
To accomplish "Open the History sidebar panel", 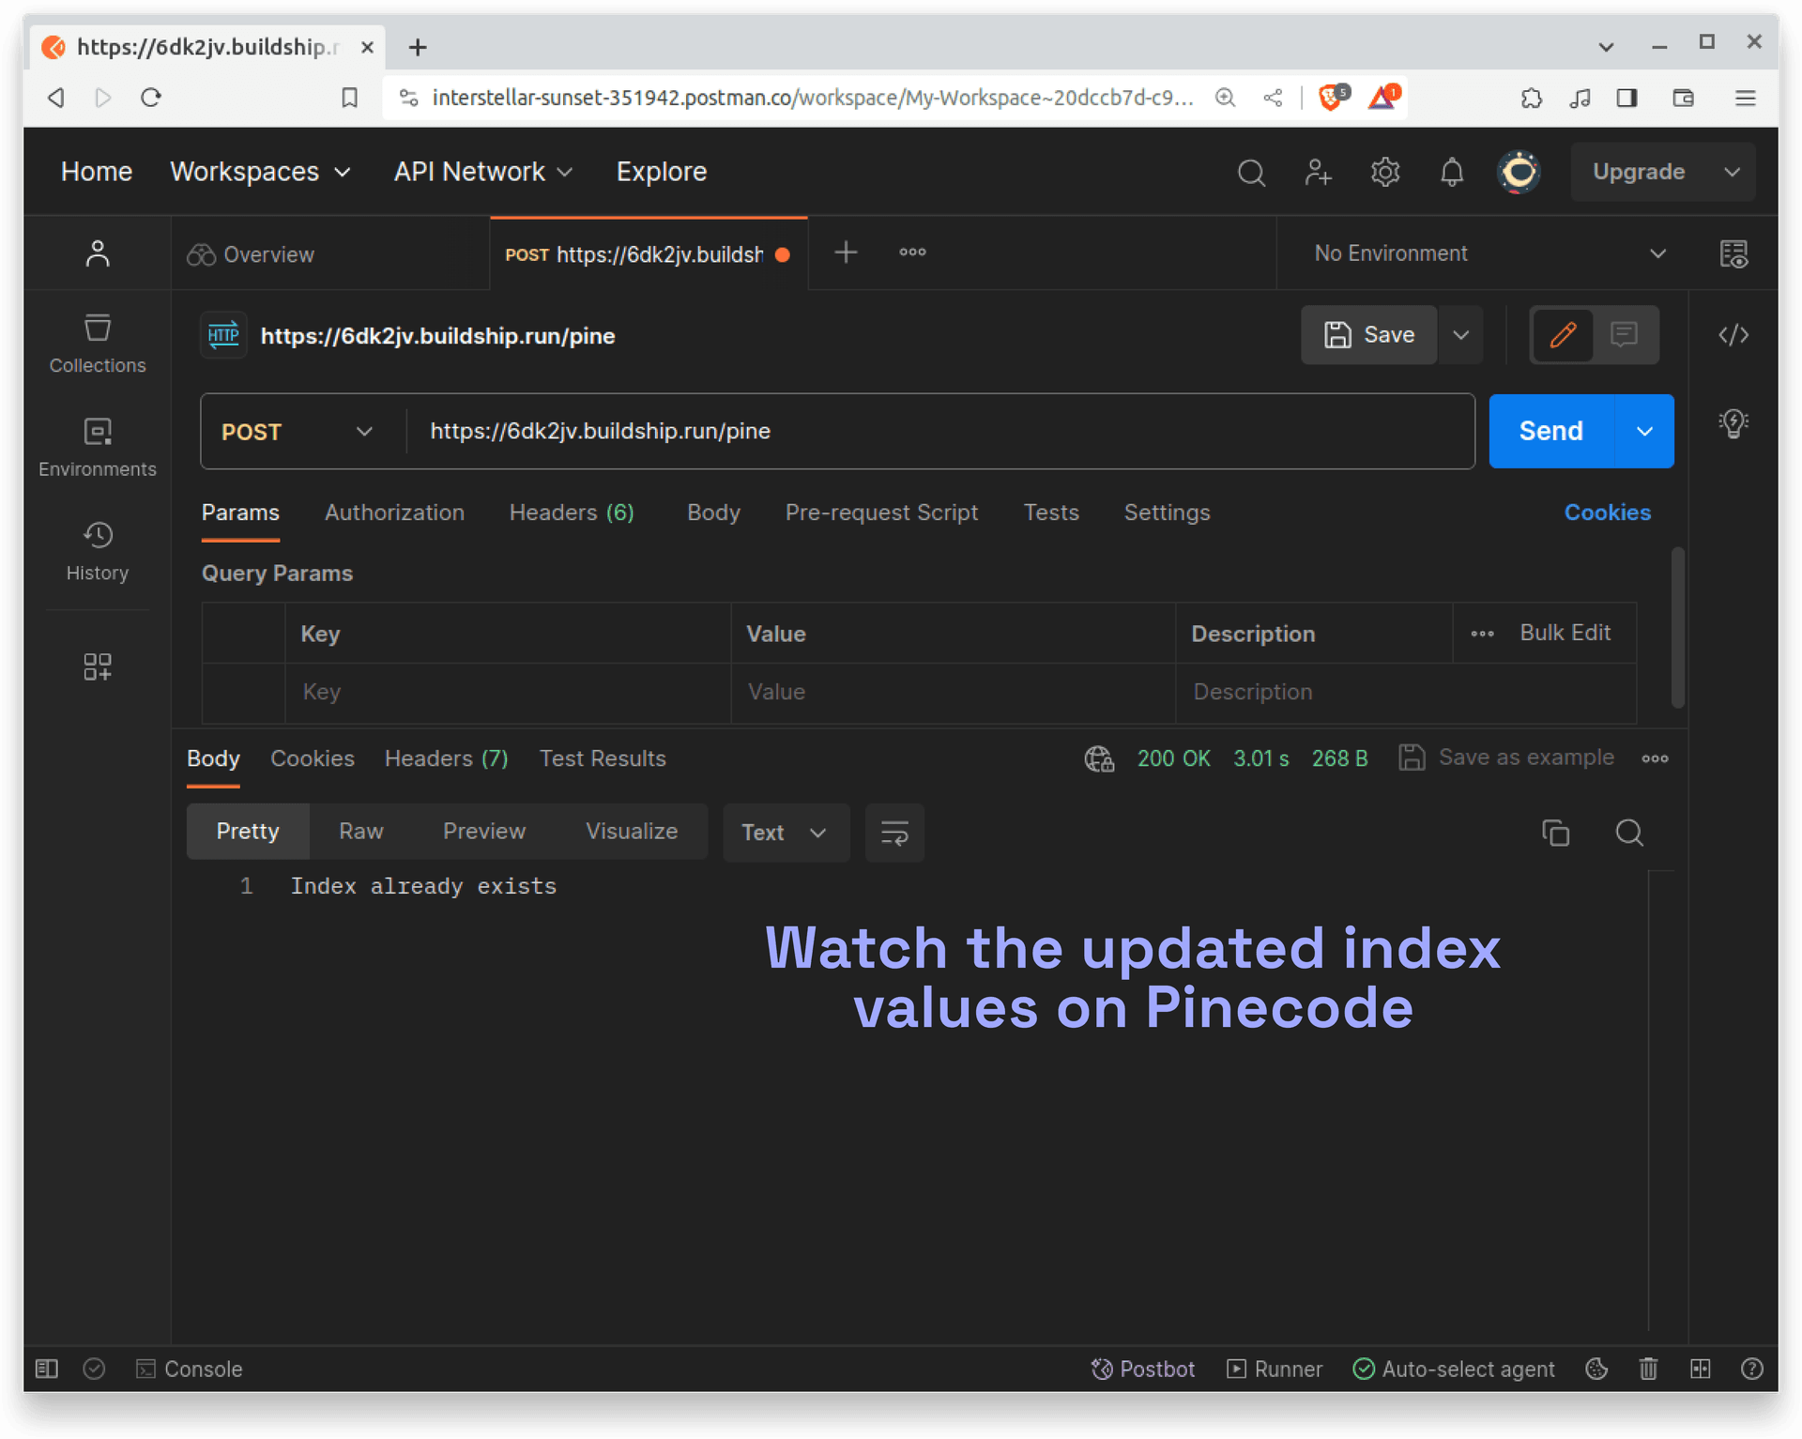I will click(98, 551).
